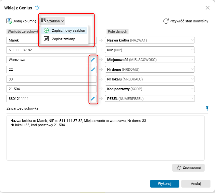
Task: Click inside the Zawartość schowka text area
Action: [x=106, y=143]
